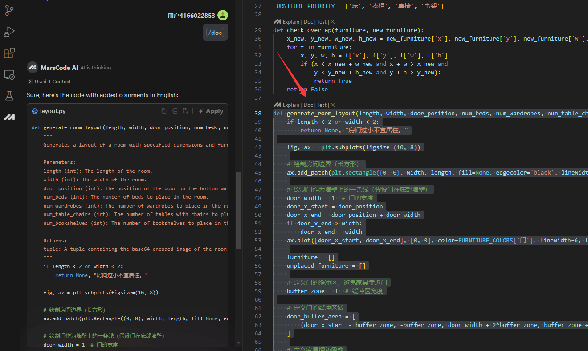
Task: Open the Testing flask view
Action: (x=9, y=96)
